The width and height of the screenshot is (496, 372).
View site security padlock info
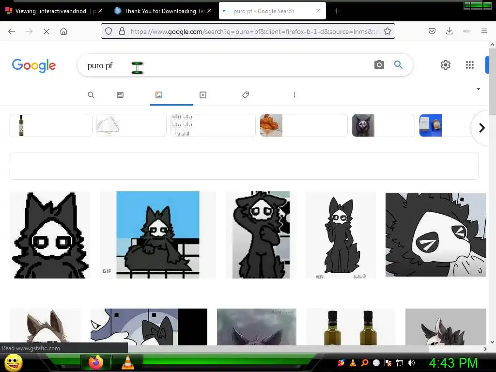click(122, 31)
